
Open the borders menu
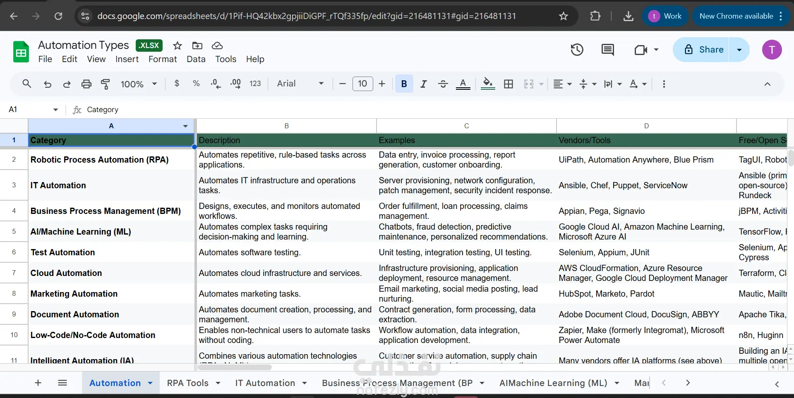pyautogui.click(x=509, y=84)
